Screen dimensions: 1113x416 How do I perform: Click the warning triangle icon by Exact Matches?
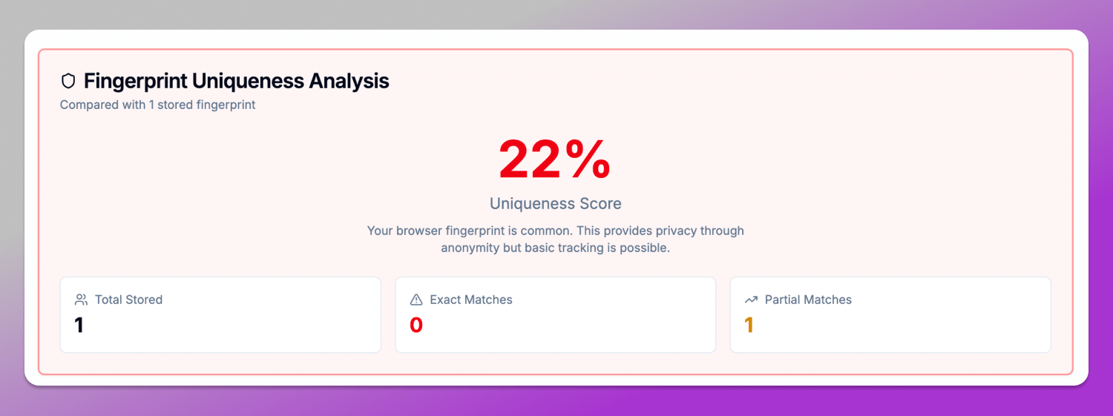click(416, 300)
